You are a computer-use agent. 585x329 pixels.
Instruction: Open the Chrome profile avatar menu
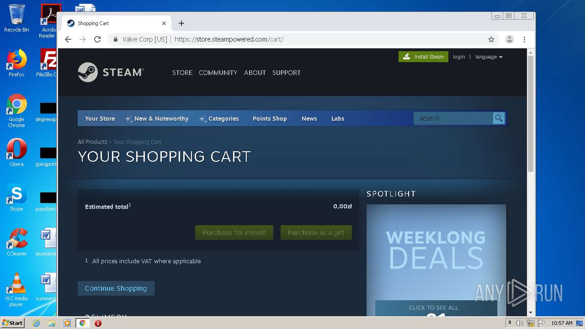(510, 39)
